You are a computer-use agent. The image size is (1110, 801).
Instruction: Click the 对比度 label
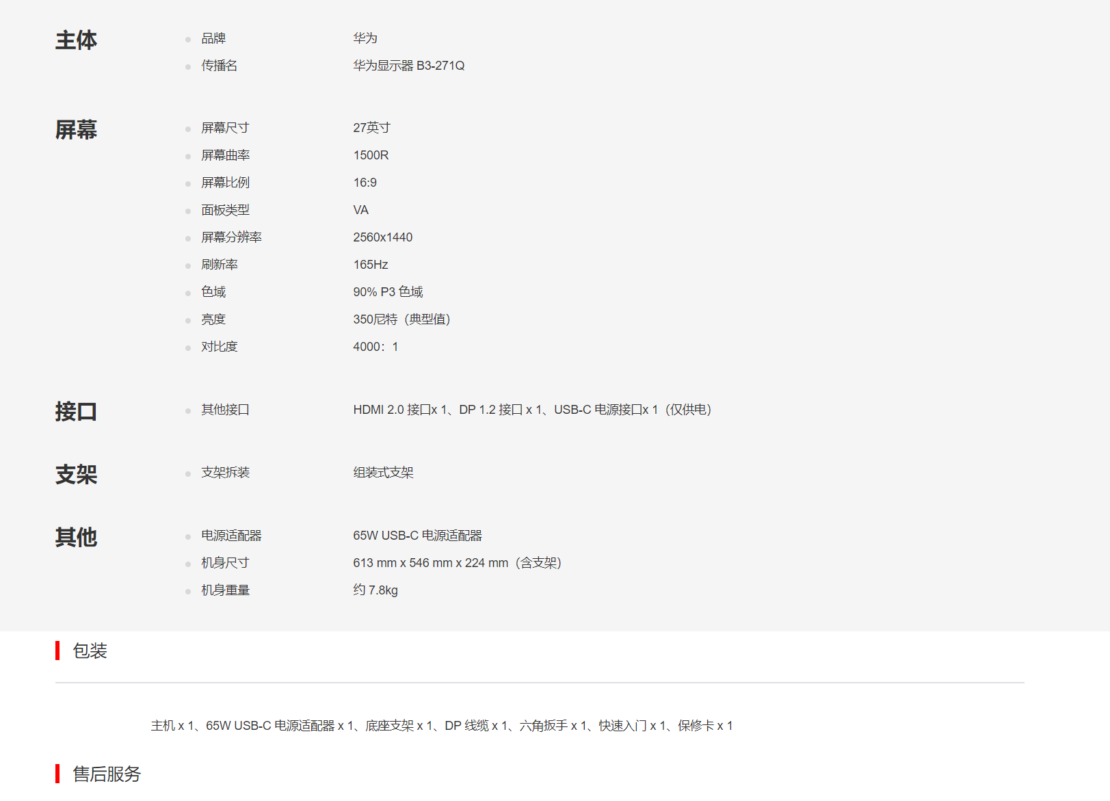point(220,347)
